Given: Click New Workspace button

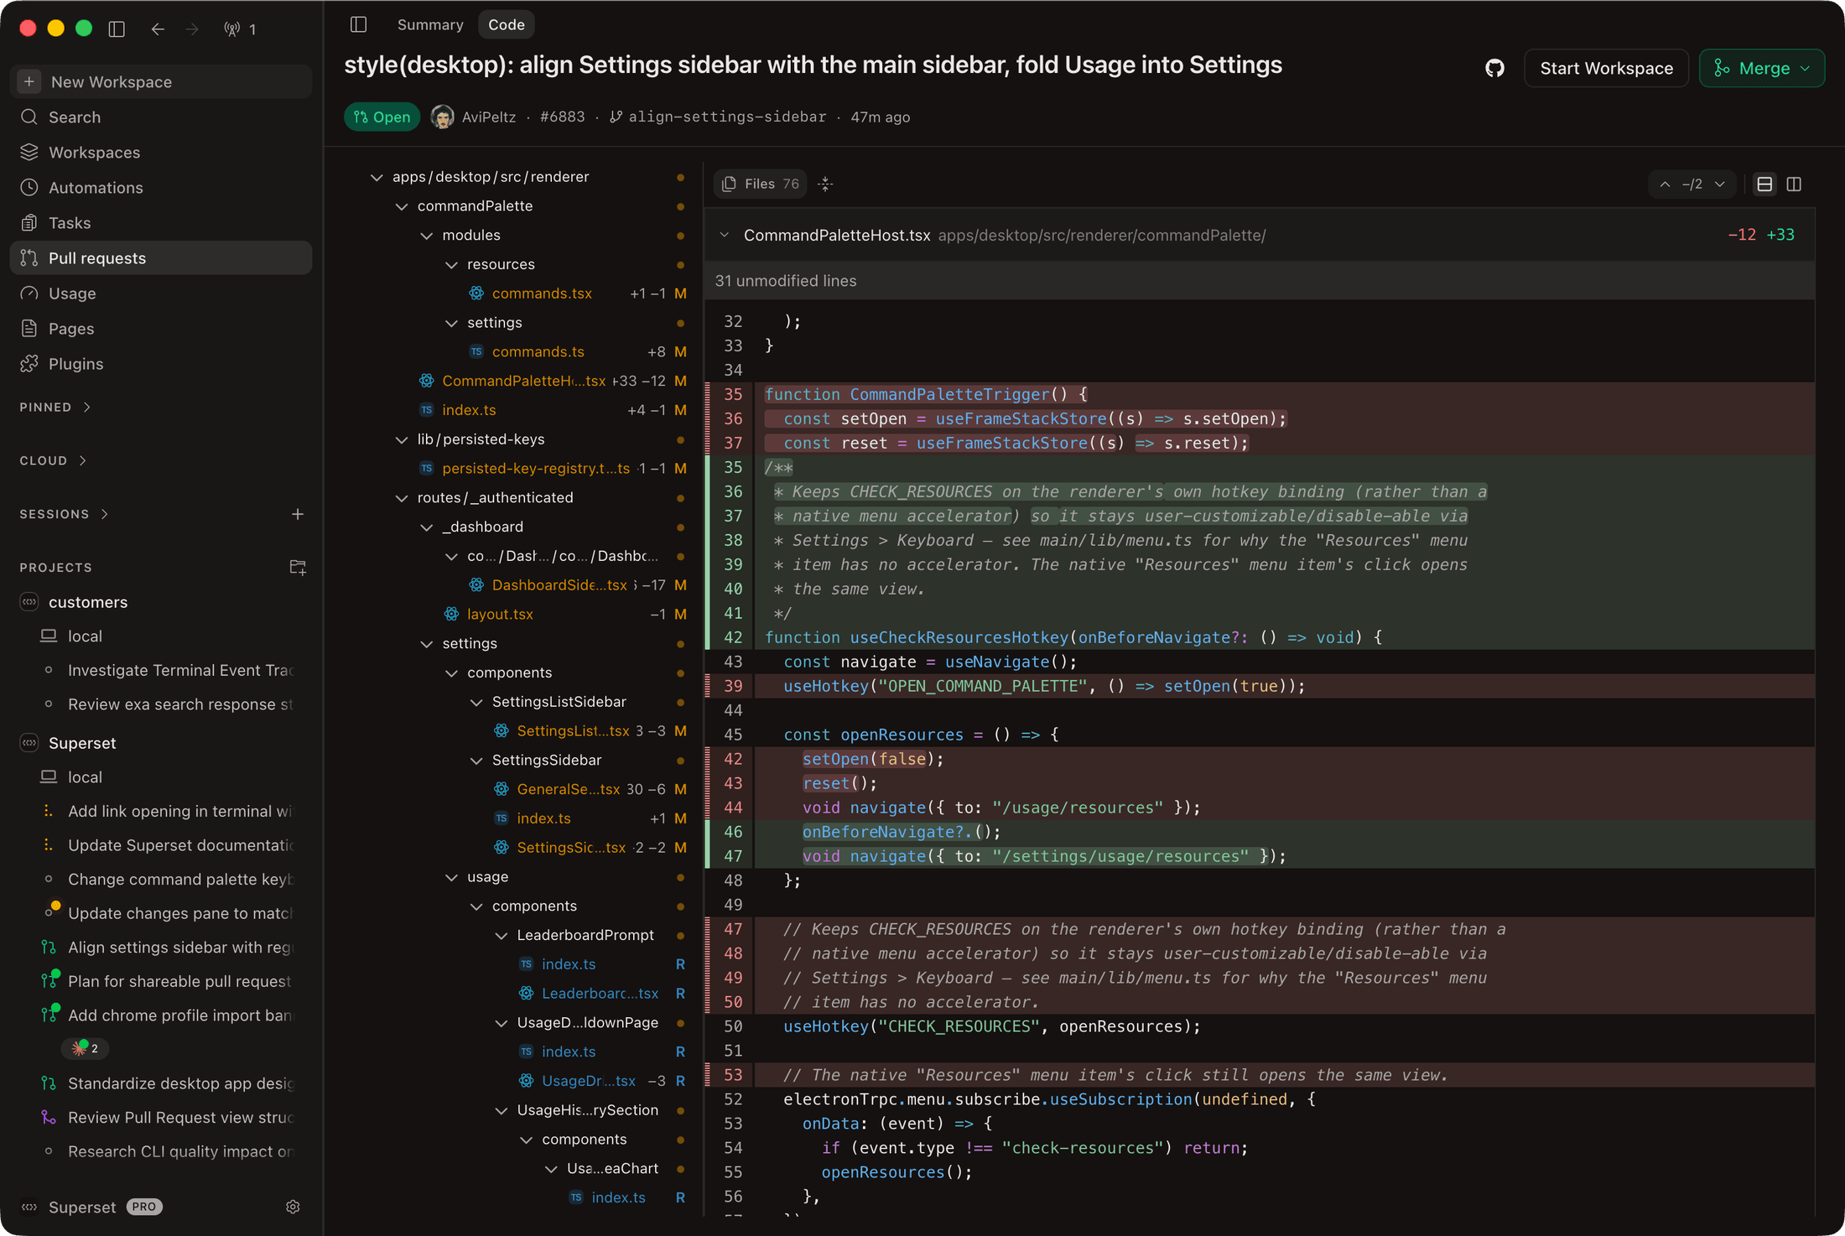Looking at the screenshot, I should click(160, 81).
